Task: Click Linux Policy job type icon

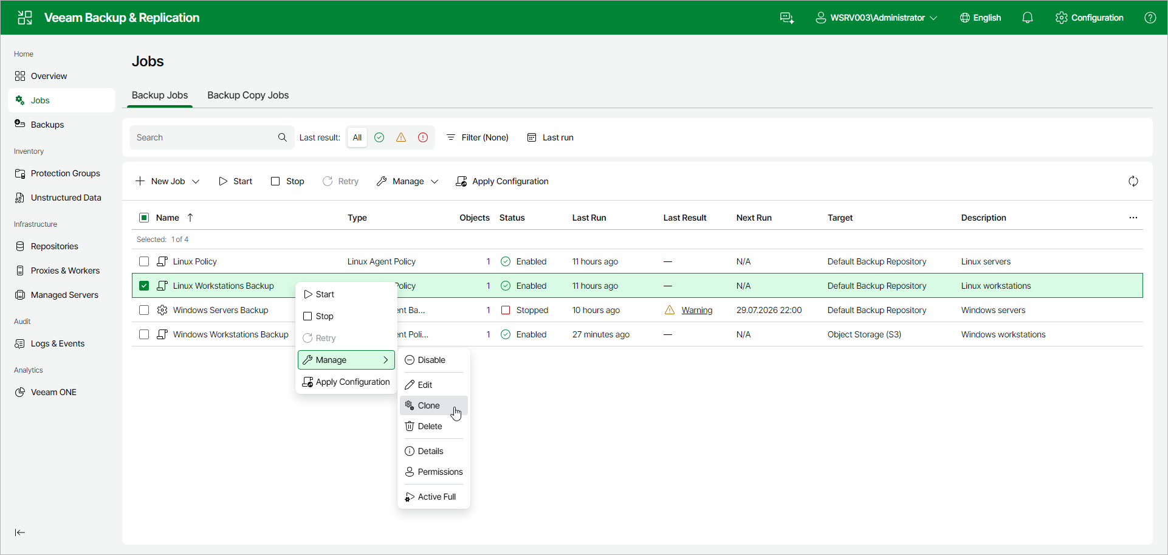Action: [x=162, y=261]
